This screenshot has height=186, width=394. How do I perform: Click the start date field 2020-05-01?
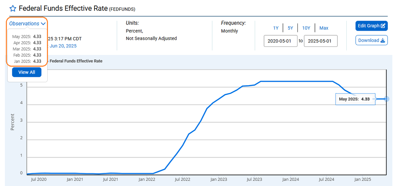281,41
